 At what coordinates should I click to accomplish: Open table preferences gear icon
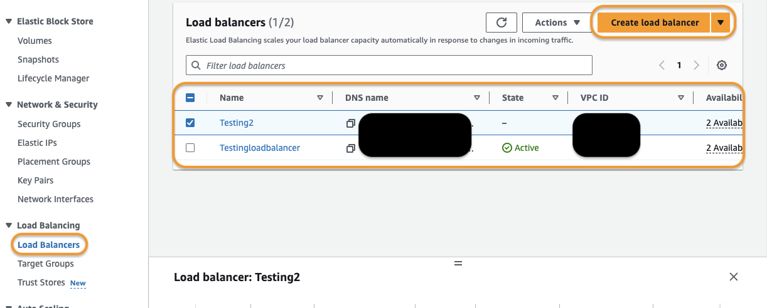click(x=722, y=65)
